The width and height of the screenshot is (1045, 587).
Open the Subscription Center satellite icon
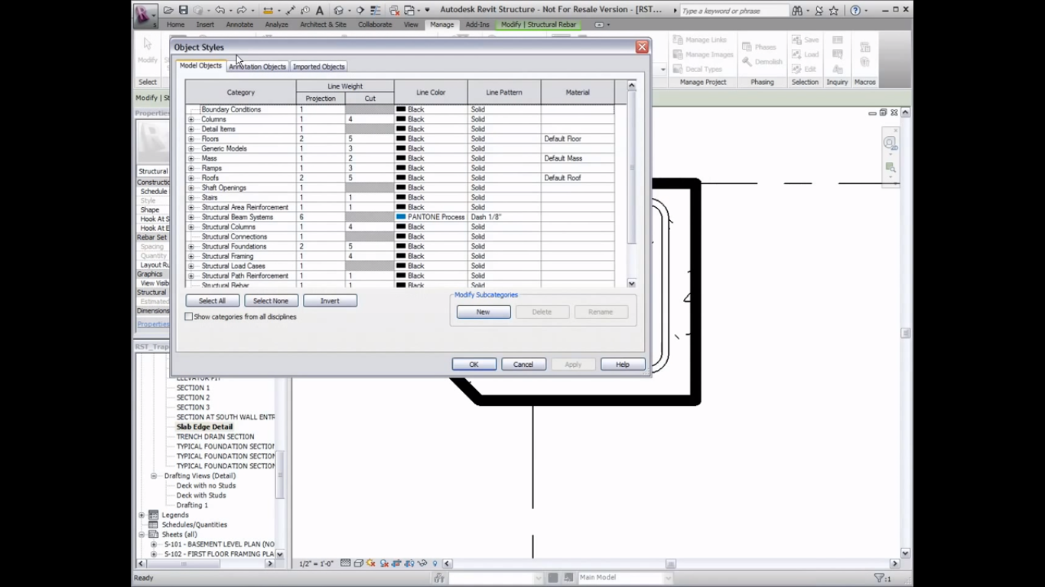click(x=819, y=11)
